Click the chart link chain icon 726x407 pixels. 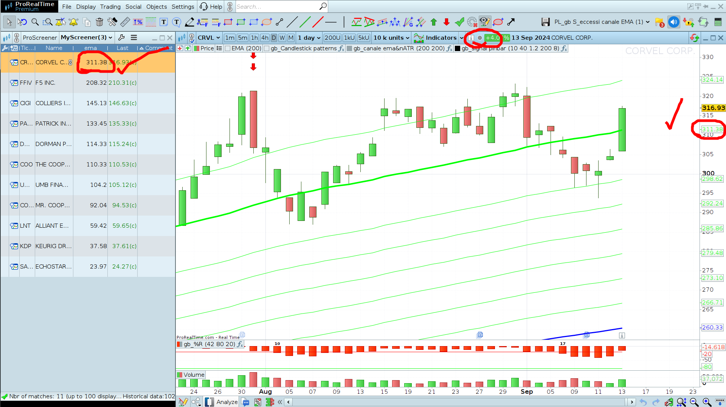coord(192,38)
